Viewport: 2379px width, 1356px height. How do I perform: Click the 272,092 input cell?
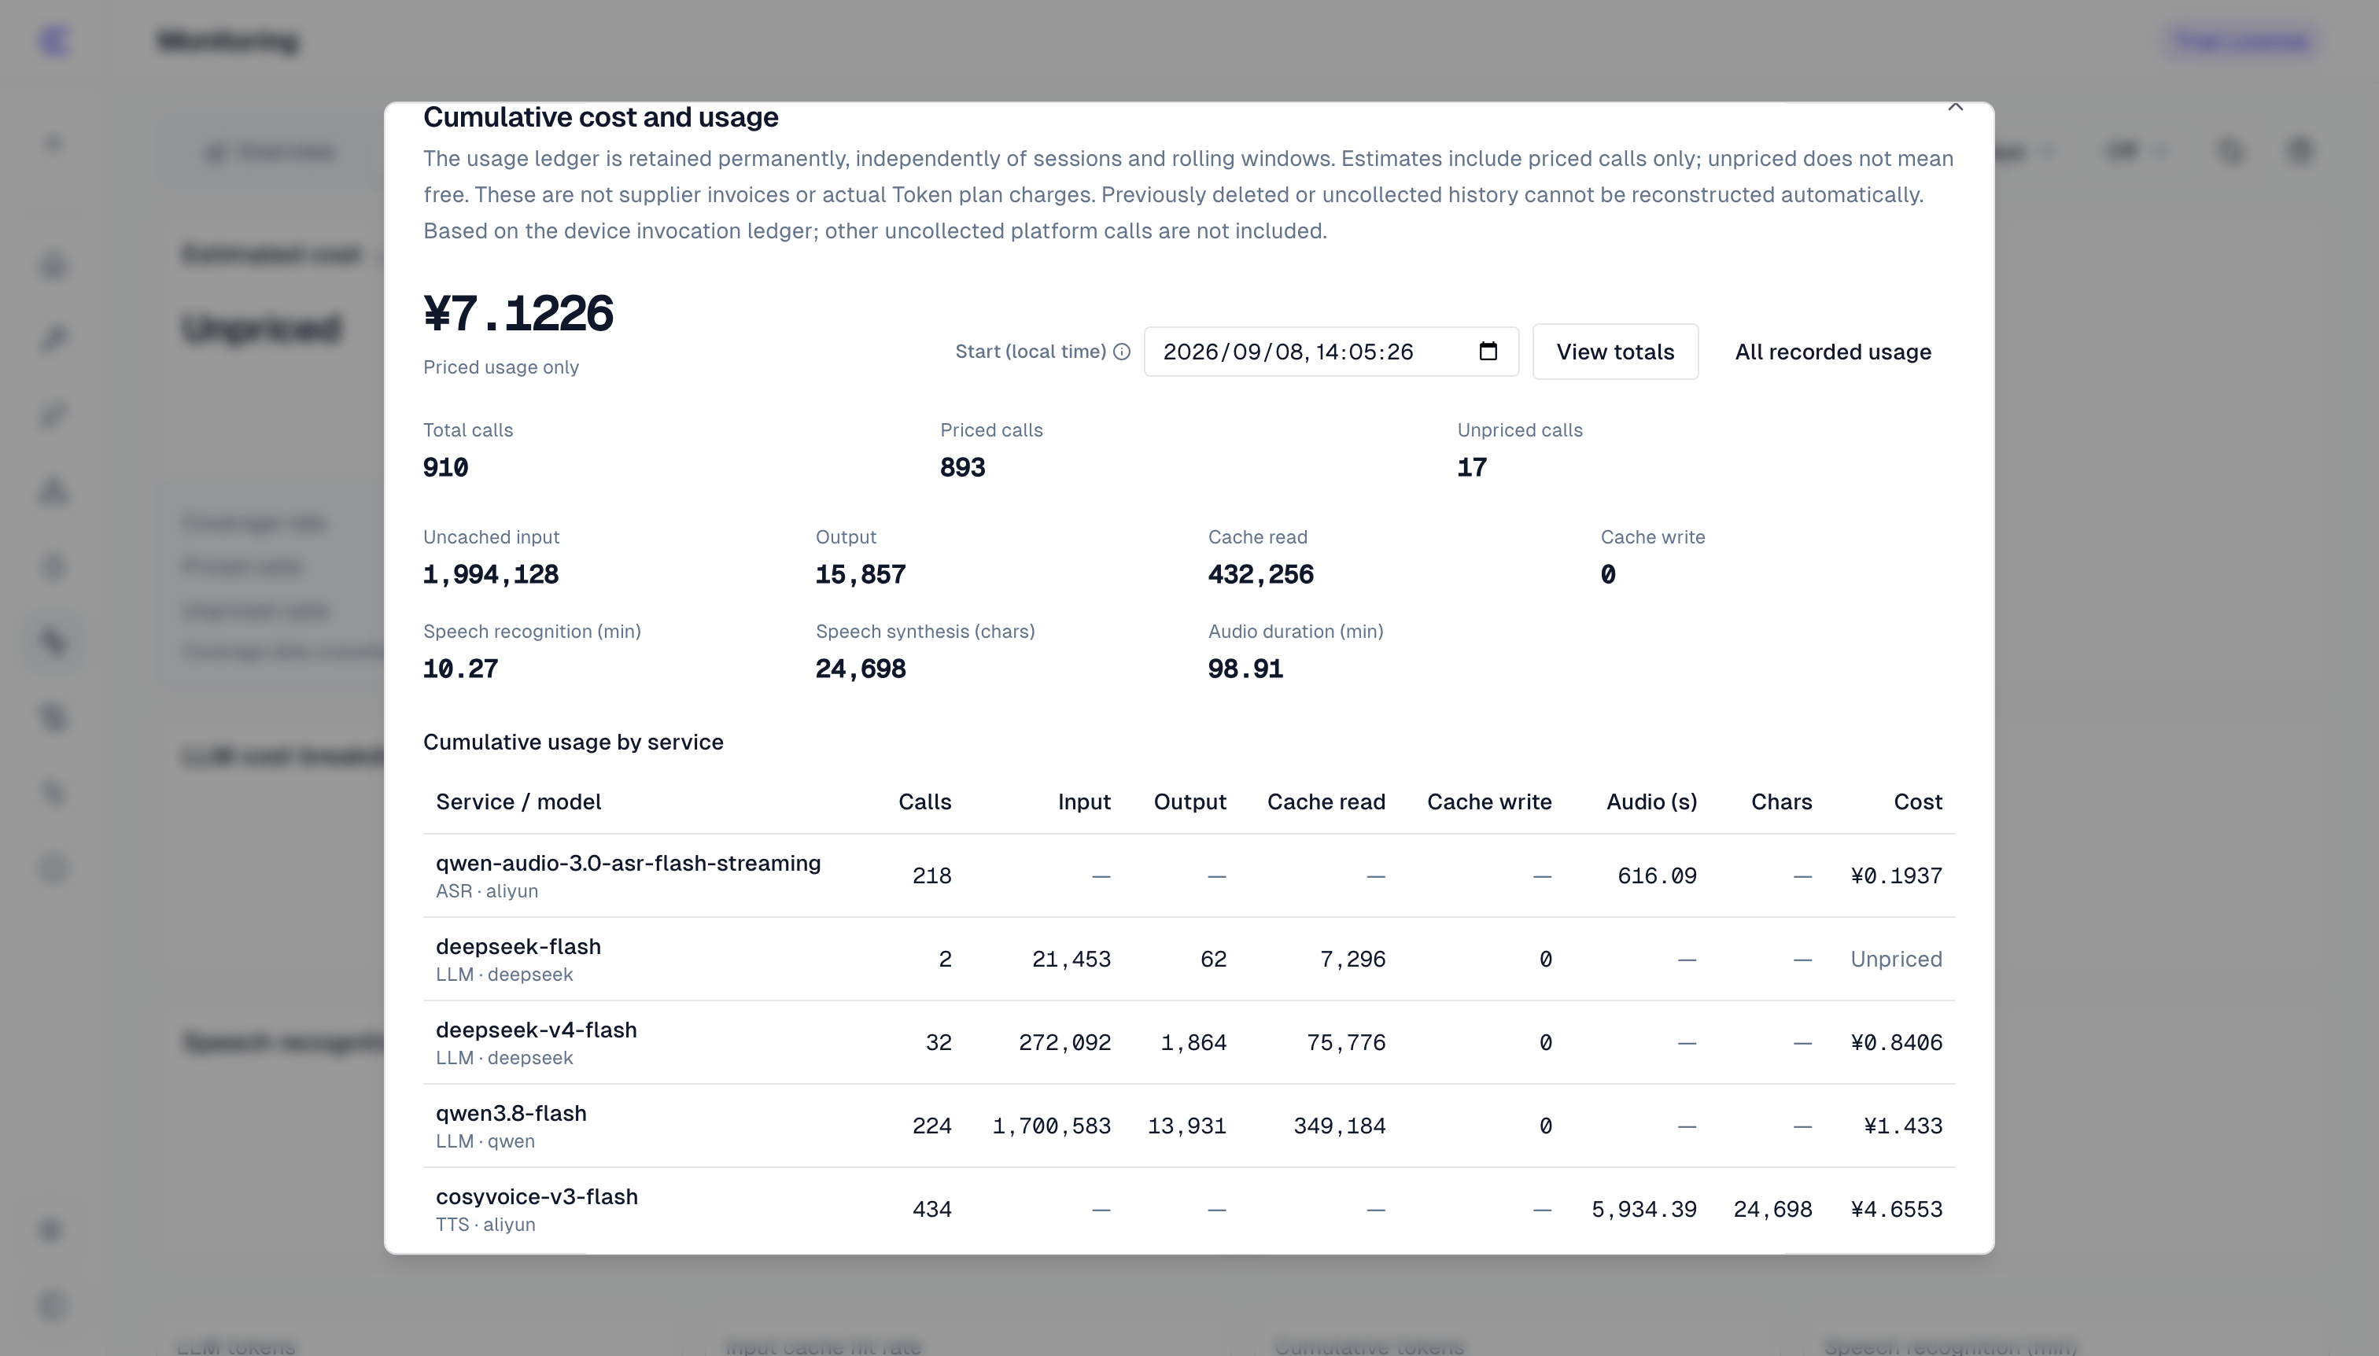tap(1064, 1043)
